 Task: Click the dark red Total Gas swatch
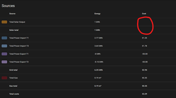[4, 78]
